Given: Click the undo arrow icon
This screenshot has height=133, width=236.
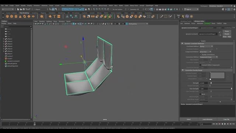Looking at the screenshot, I should point(27,9).
